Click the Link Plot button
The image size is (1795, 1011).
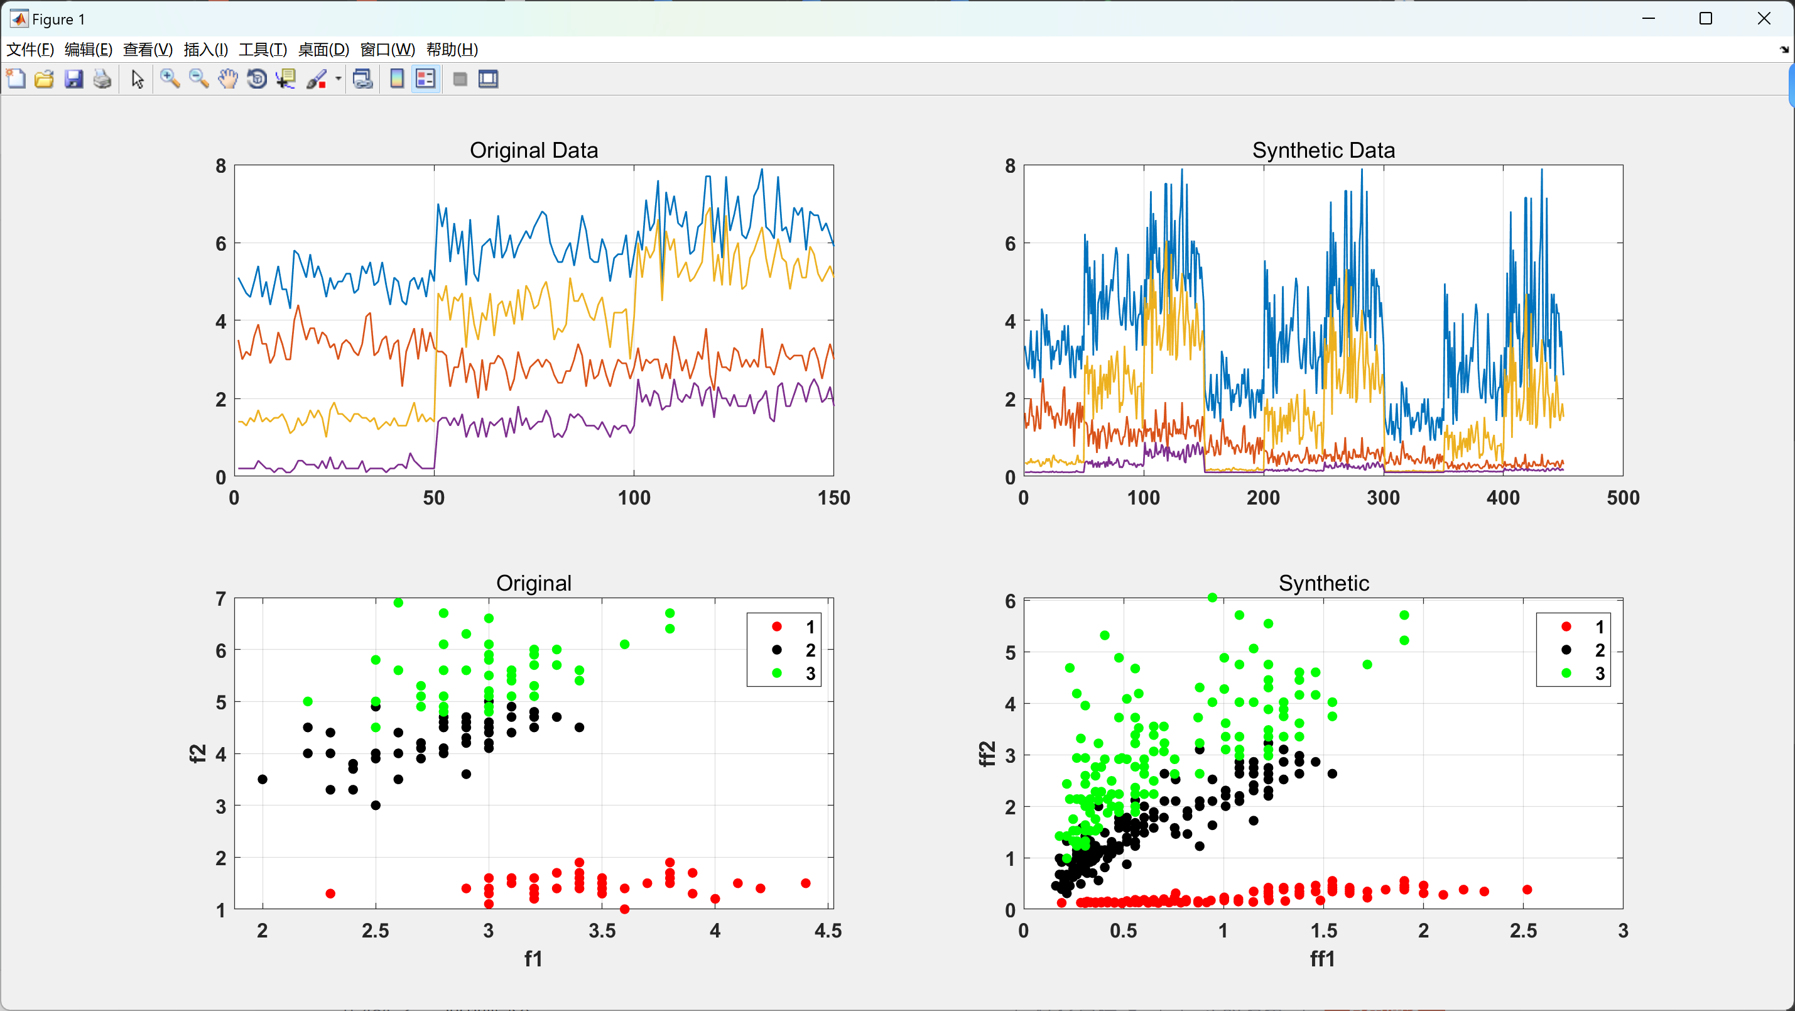362,79
